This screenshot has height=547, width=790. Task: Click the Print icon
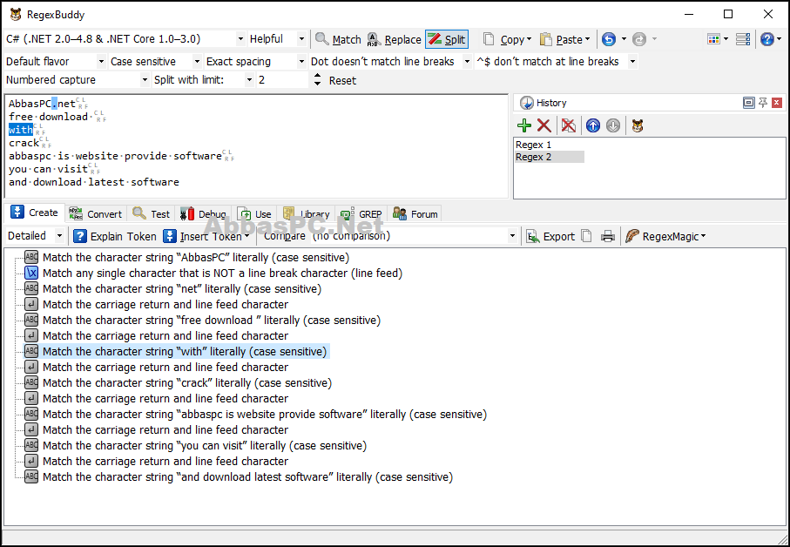(x=608, y=236)
